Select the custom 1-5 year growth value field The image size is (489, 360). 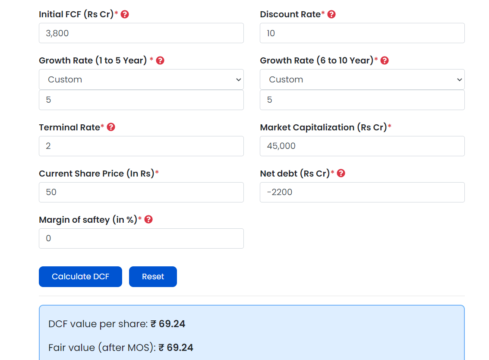(x=141, y=100)
